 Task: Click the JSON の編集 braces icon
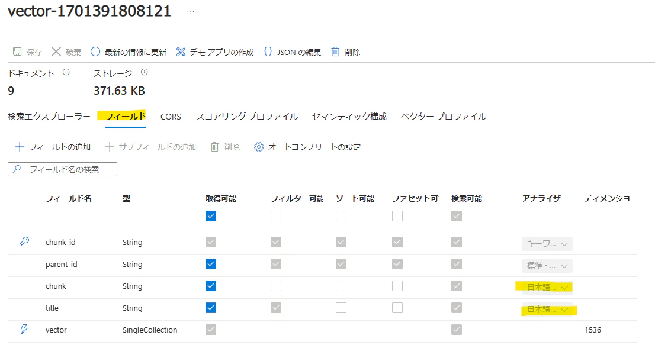[x=268, y=51]
